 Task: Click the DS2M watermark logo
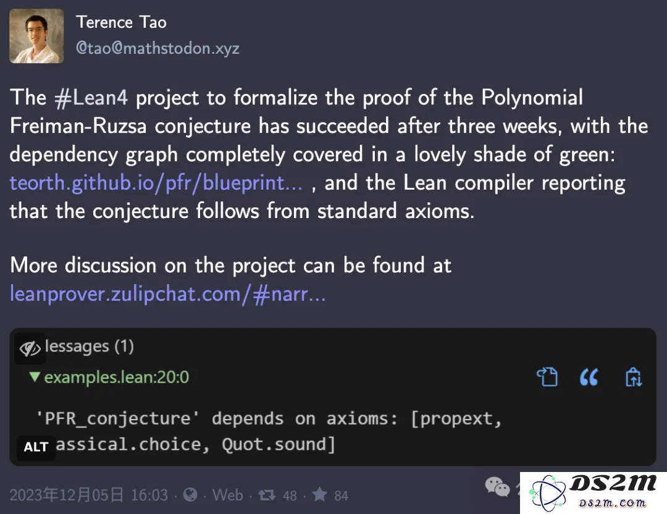[x=594, y=493]
